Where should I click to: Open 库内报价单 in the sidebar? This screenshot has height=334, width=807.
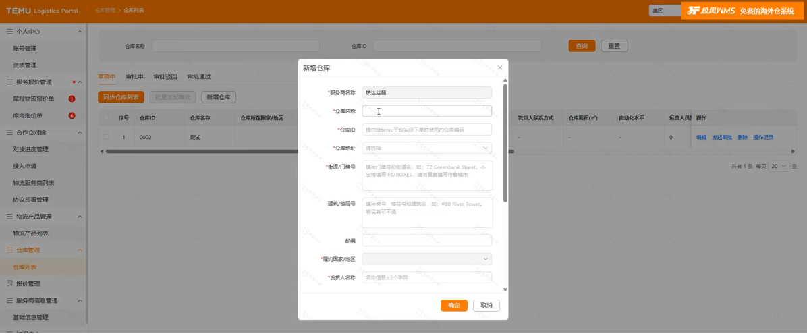(x=28, y=115)
